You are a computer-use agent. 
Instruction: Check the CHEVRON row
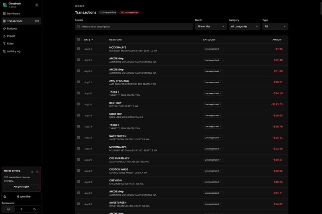pos(78,182)
